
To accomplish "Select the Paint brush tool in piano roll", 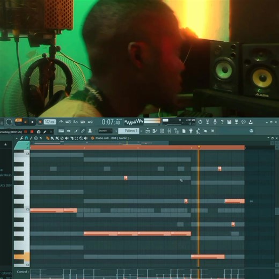I will pos(52,138).
